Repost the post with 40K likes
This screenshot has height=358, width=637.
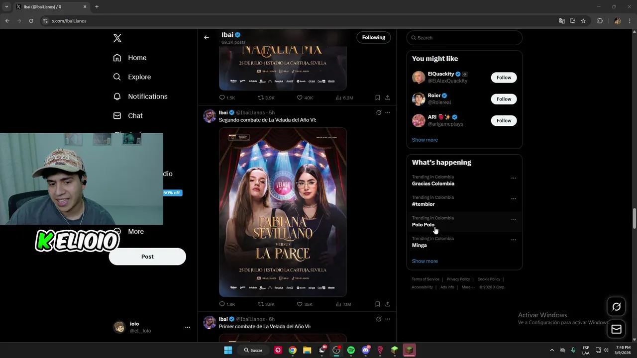pos(266,98)
